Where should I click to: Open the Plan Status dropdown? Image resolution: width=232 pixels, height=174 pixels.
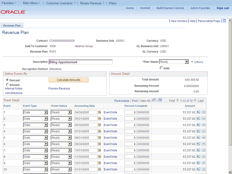(x=186, y=62)
